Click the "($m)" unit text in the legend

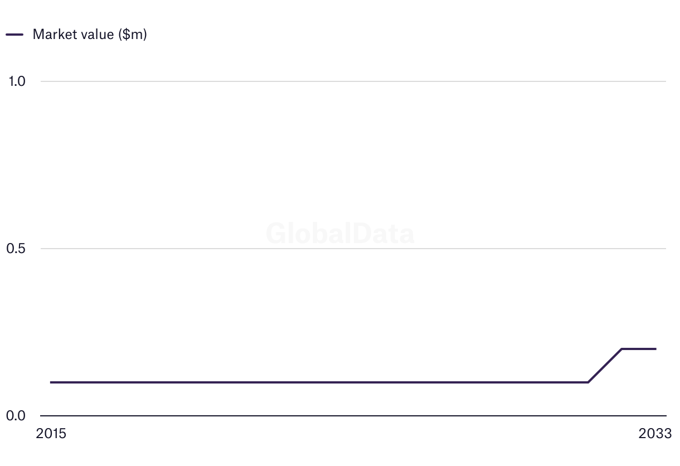pyautogui.click(x=132, y=35)
